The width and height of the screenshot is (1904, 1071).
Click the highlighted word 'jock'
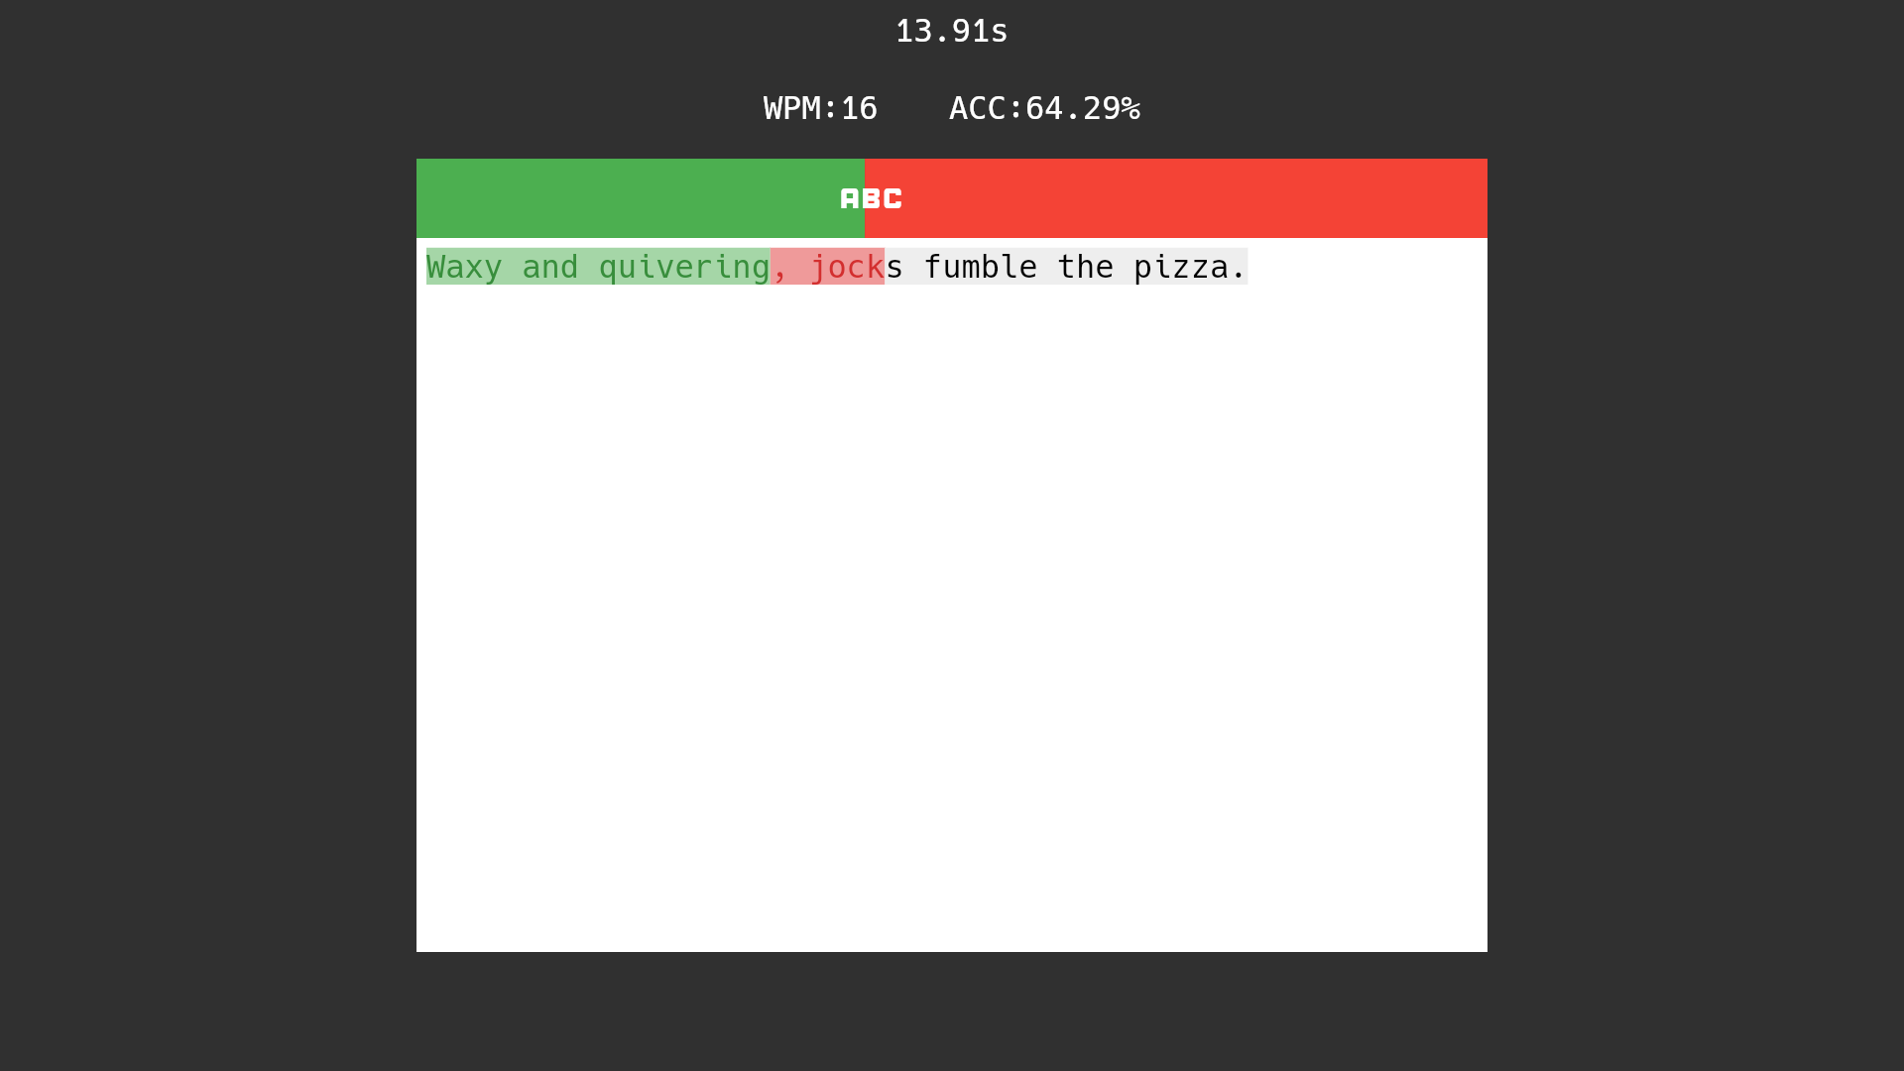tap(848, 267)
